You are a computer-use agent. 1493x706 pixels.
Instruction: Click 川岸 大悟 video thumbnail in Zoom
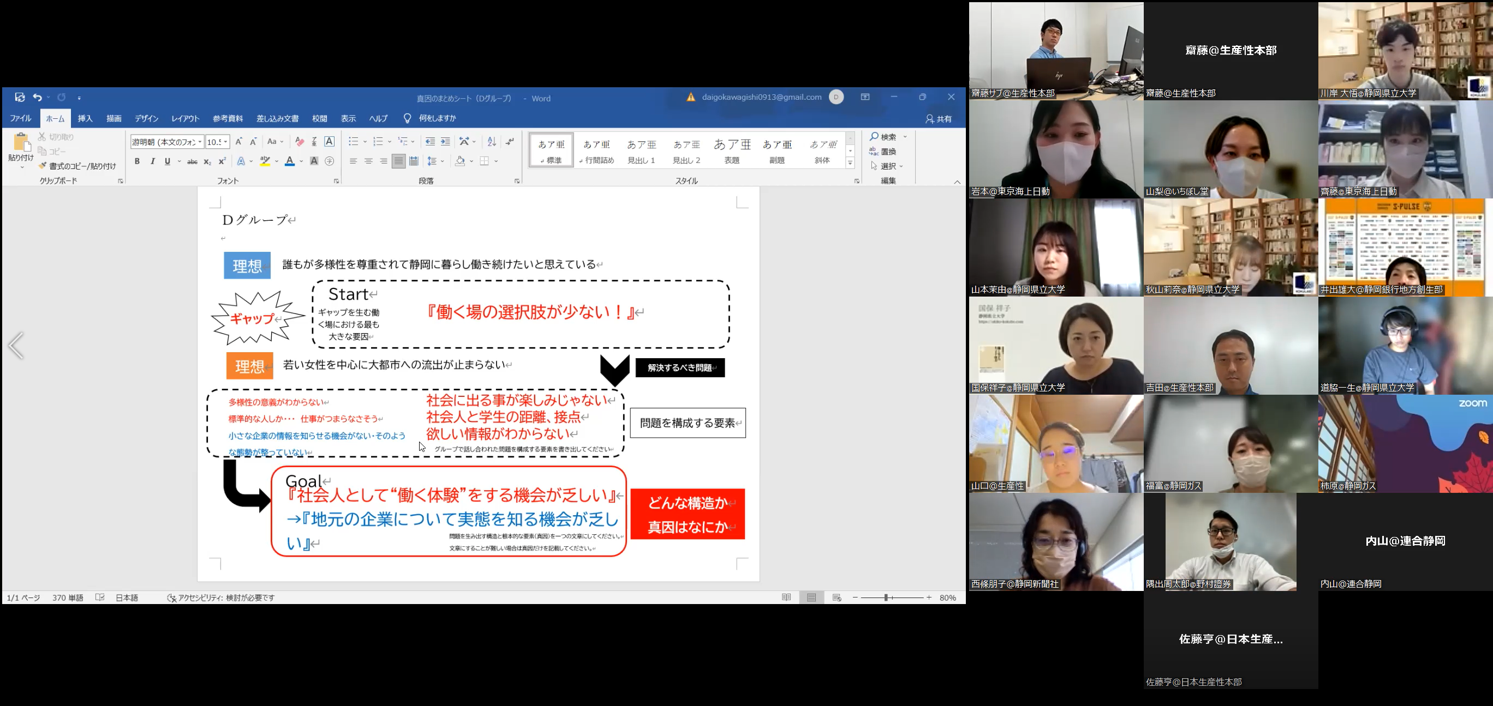pyautogui.click(x=1405, y=50)
